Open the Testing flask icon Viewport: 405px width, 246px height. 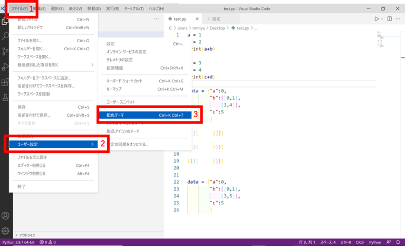(x=6, y=97)
